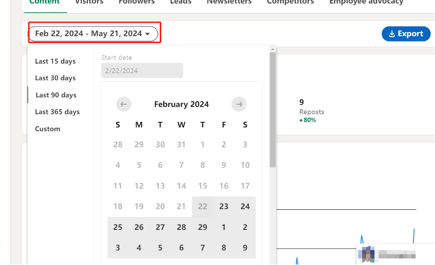Image resolution: width=435 pixels, height=265 pixels.
Task: Open the date range dropdown
Action: pyautogui.click(x=93, y=34)
